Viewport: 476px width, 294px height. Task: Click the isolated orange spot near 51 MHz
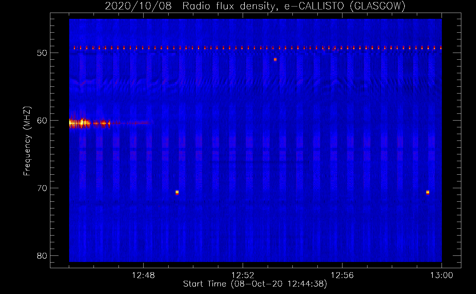pyautogui.click(x=275, y=59)
